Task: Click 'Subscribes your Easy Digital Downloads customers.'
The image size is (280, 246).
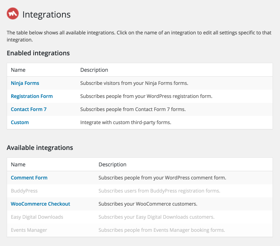Action: pos(156,217)
